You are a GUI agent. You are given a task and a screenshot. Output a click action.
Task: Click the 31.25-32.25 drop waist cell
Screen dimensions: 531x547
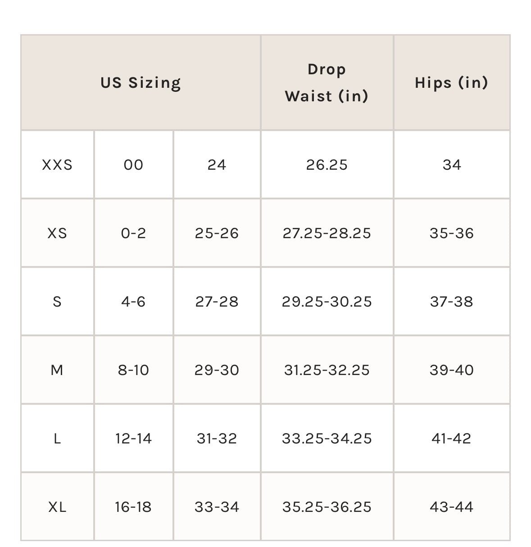point(327,370)
